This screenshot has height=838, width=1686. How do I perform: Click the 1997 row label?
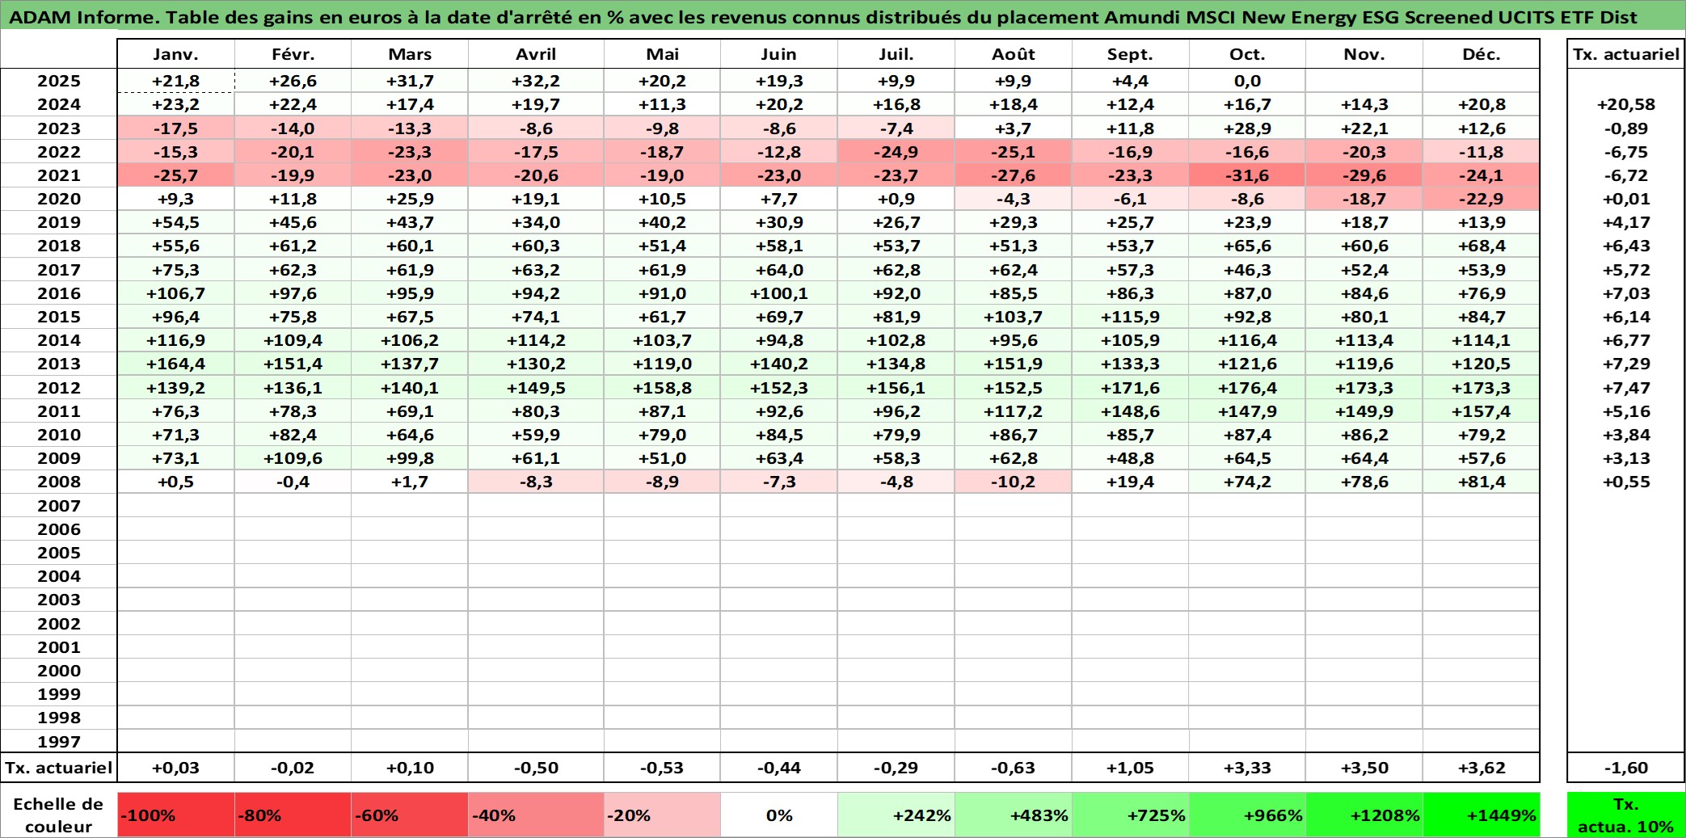point(59,741)
